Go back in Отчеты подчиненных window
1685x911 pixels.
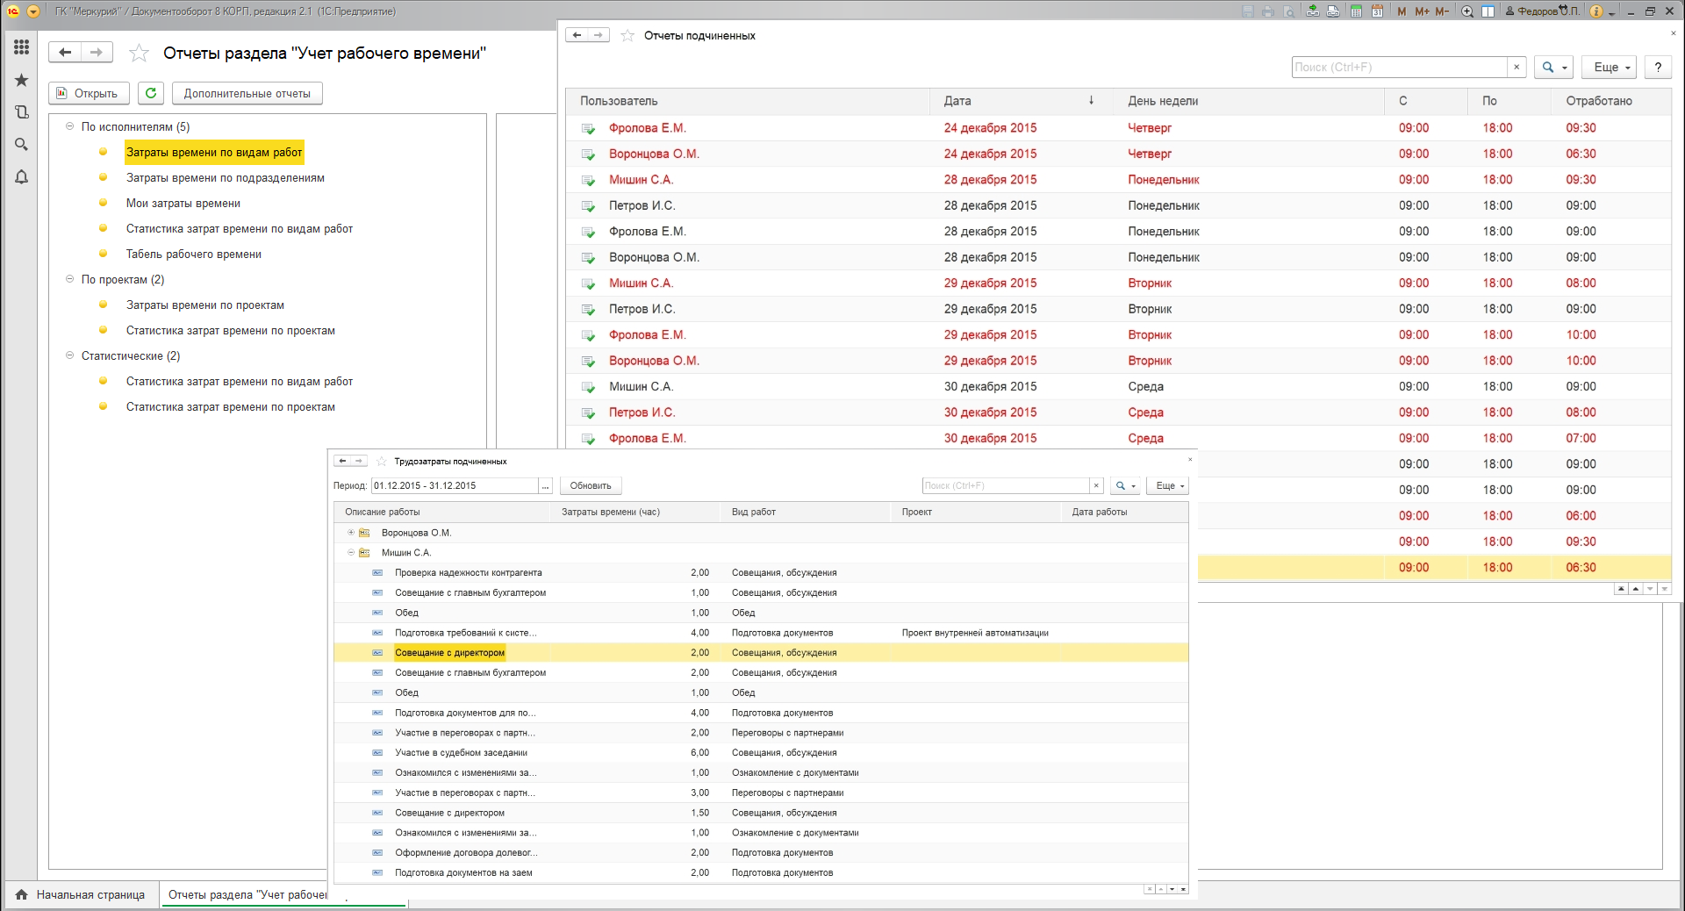577,35
